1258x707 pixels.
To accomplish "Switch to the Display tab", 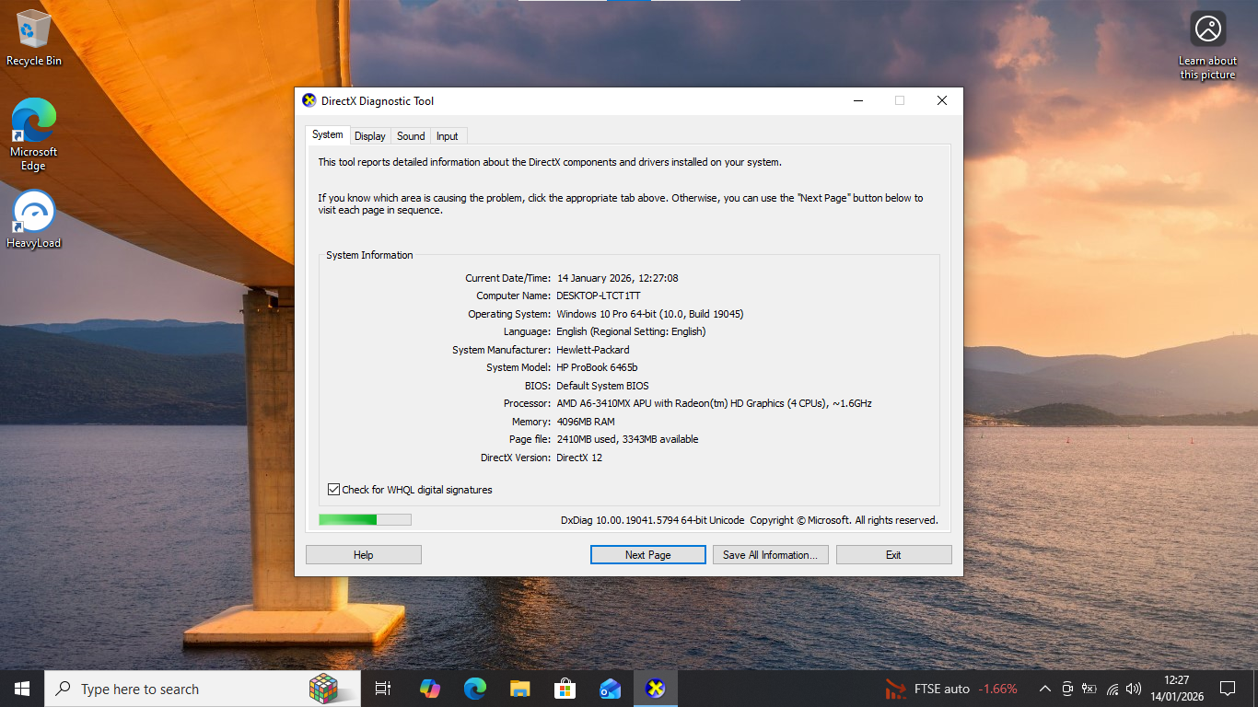I will (x=369, y=136).
